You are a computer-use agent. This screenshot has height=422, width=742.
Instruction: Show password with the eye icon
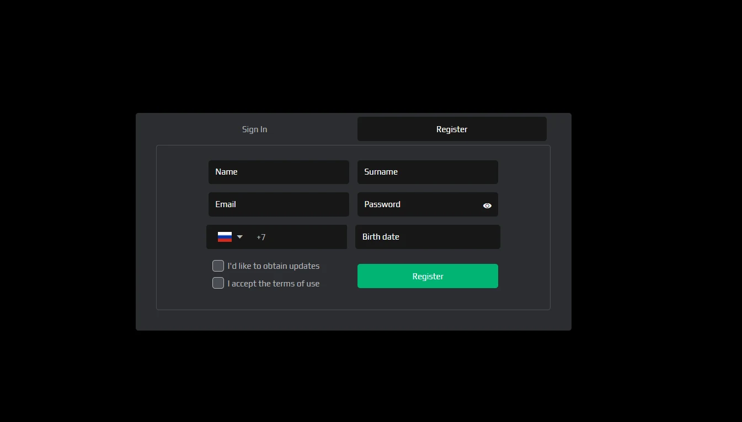pos(487,205)
